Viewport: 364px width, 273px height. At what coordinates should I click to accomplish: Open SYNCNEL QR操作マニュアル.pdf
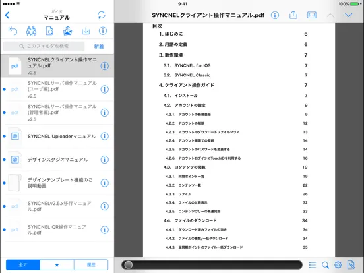57,230
